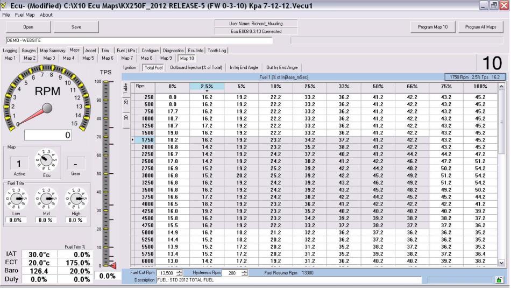511x289 pixels.
Task: Click the High fuel trim dial
Action: click(76, 199)
